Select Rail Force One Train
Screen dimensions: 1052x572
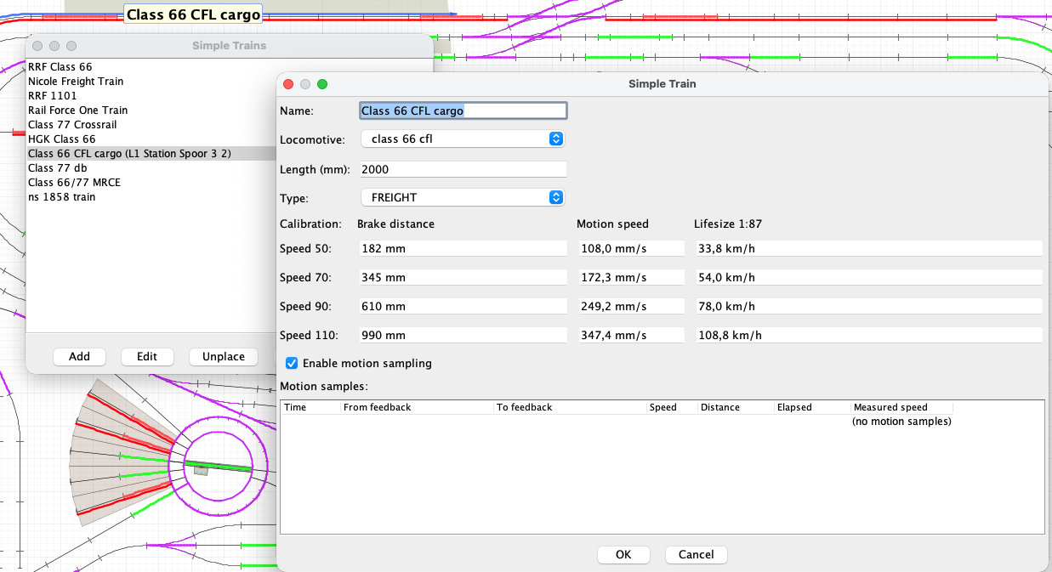click(x=151, y=110)
